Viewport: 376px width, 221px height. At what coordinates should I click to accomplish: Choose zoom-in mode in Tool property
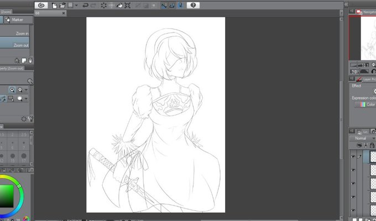[12, 90]
